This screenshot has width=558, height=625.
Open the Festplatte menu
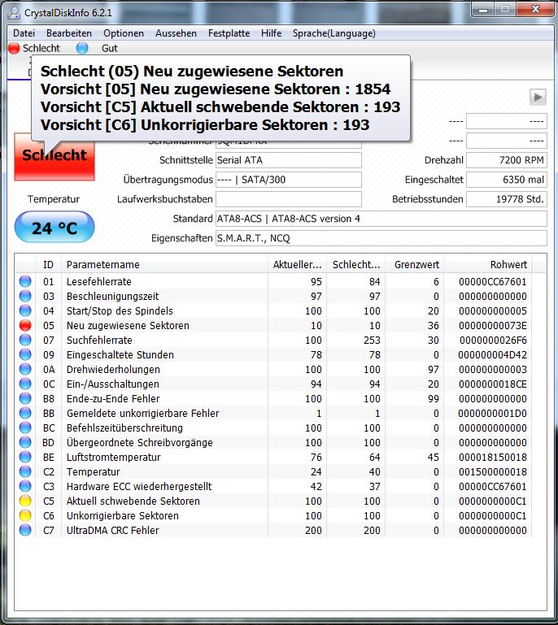(229, 33)
